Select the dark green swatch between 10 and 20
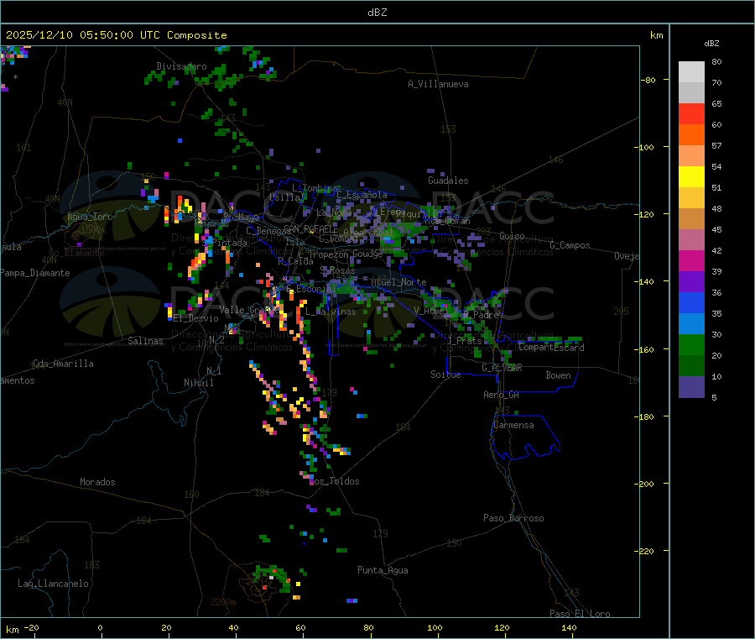The image size is (755, 639). point(691,366)
